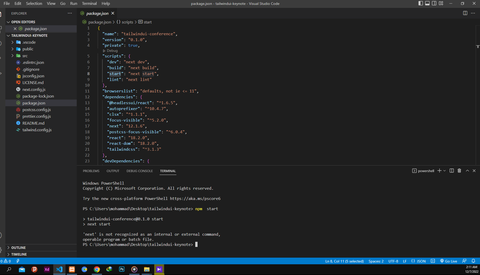Change indentation via Spaces: 2
Viewport: 480px width, 275px height.
(x=376, y=261)
